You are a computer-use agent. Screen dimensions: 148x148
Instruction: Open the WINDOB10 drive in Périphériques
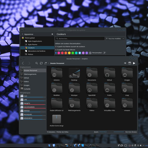point(33,118)
